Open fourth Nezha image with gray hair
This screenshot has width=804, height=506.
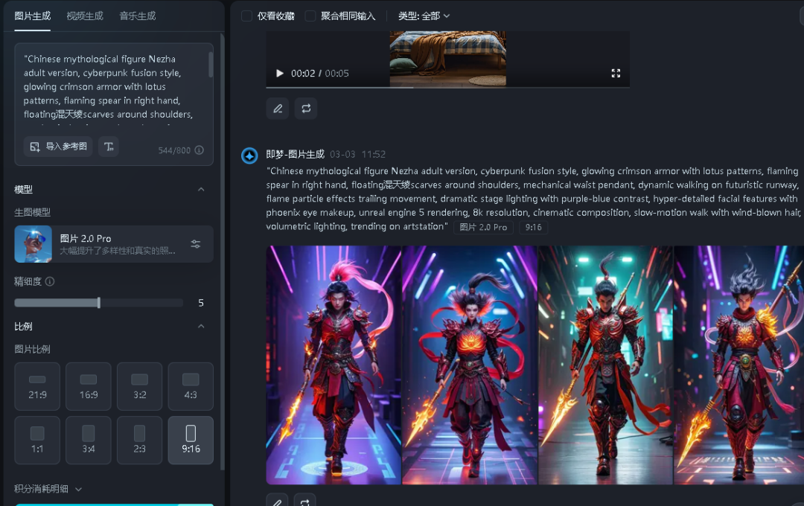pyautogui.click(x=739, y=365)
